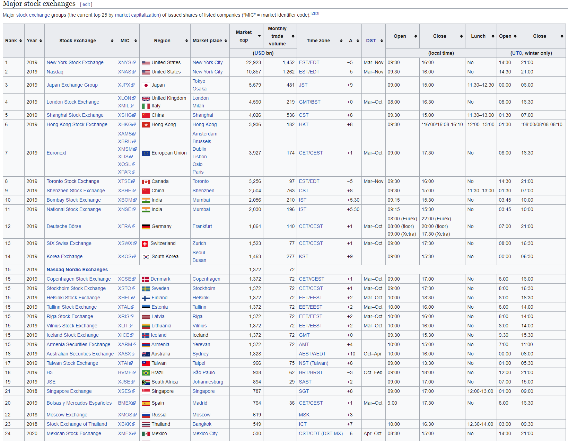Click the South Africa flag icon

point(146,382)
